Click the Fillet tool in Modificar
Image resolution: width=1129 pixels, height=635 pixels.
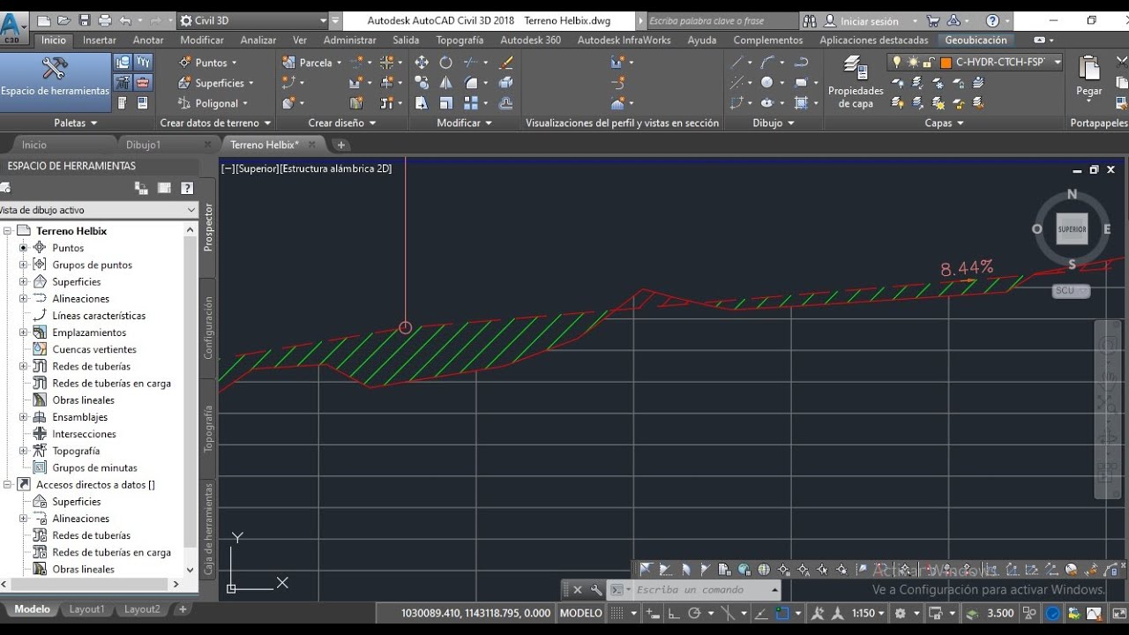coord(471,83)
